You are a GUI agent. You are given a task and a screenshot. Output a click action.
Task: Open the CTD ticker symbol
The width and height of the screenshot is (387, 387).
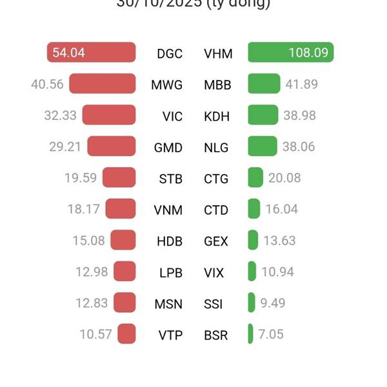[216, 210]
